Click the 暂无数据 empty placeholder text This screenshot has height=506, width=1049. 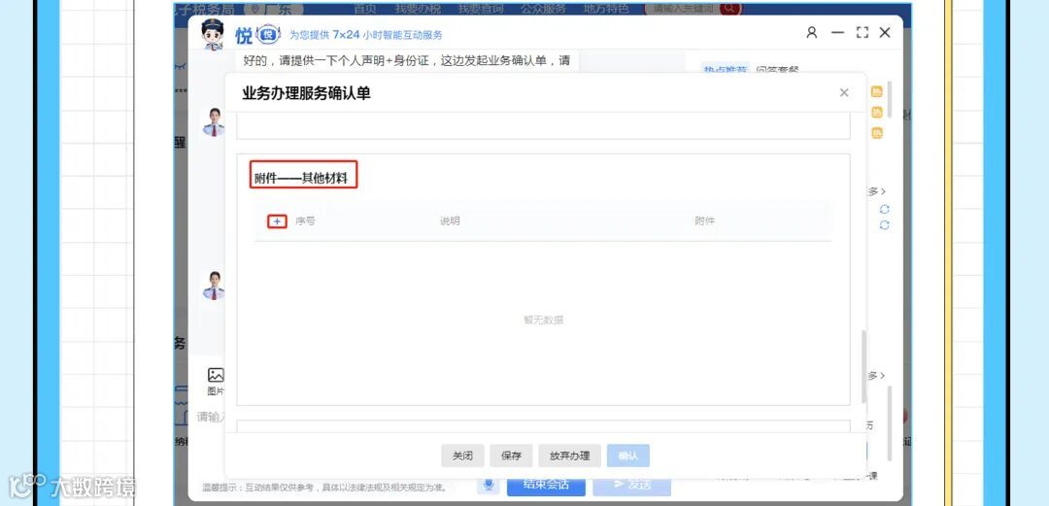[543, 320]
